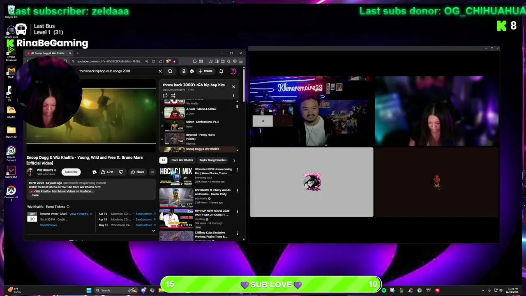Click VIEW TICKETS for nearest event

tap(80, 214)
